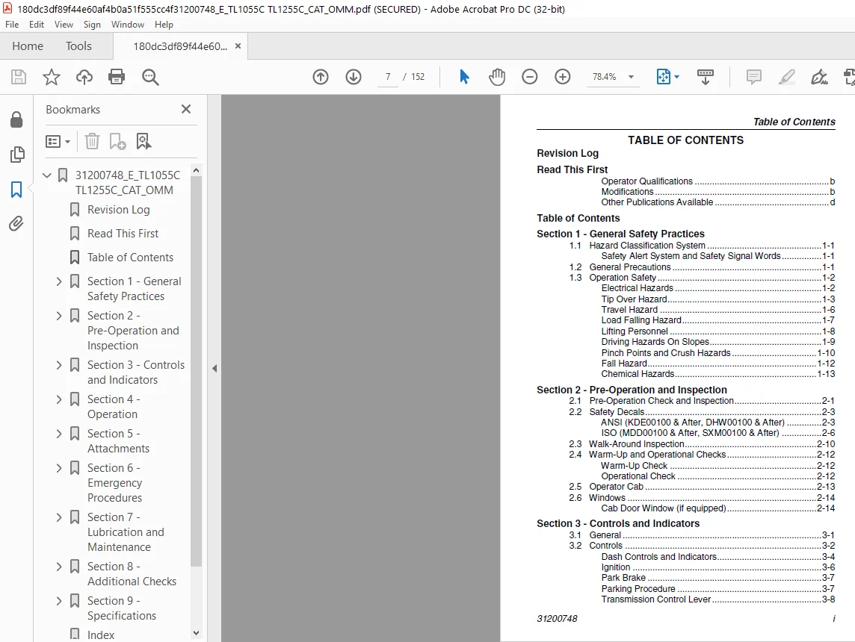
Task: Zoom in with the plus icon
Action: point(562,77)
